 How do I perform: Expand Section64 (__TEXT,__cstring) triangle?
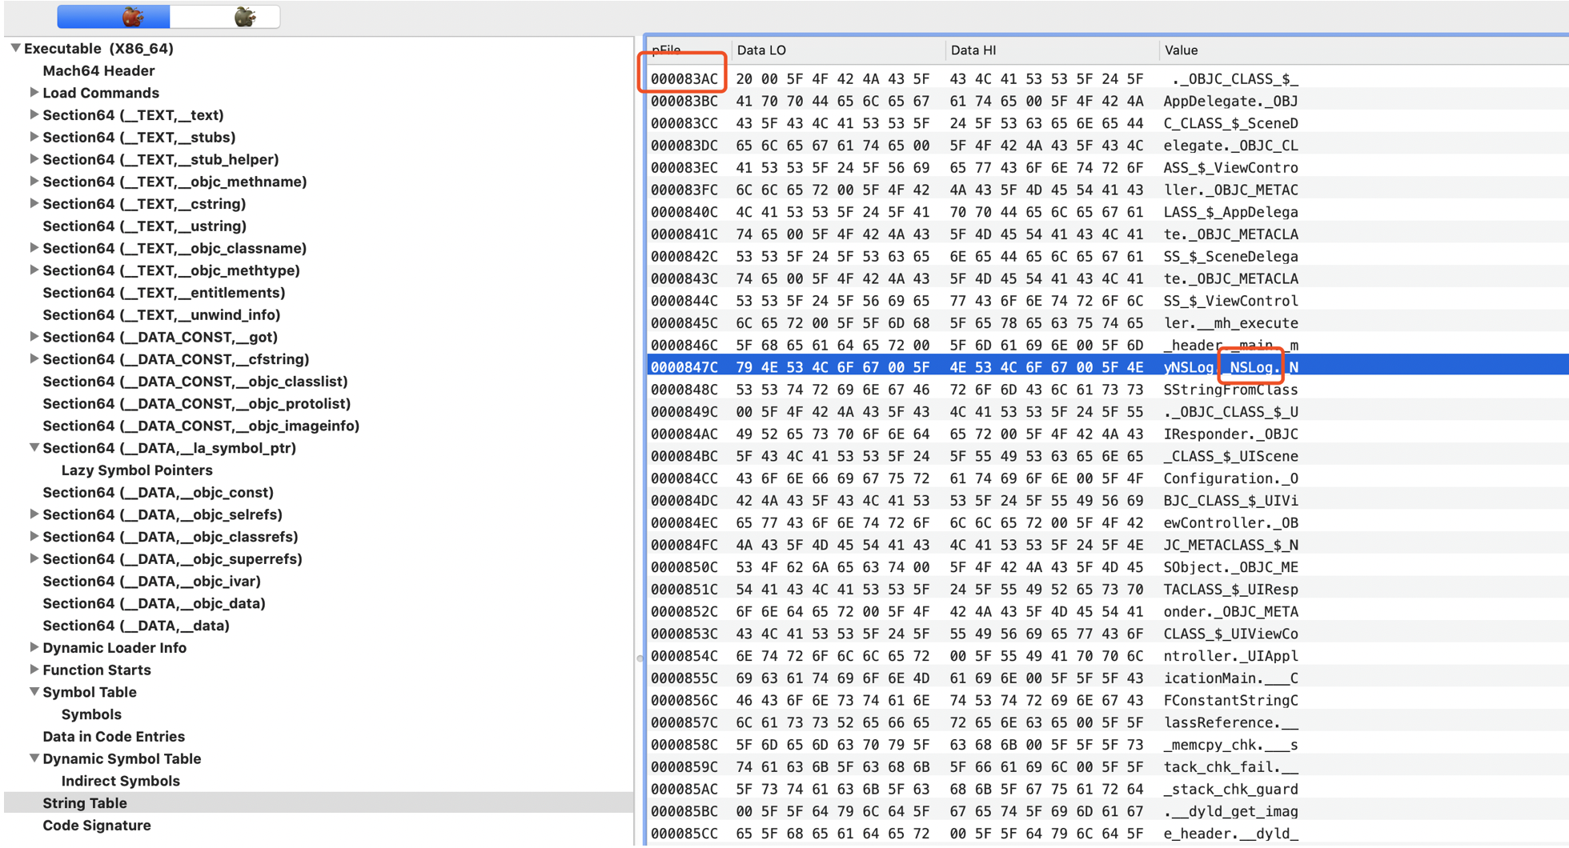coord(34,203)
